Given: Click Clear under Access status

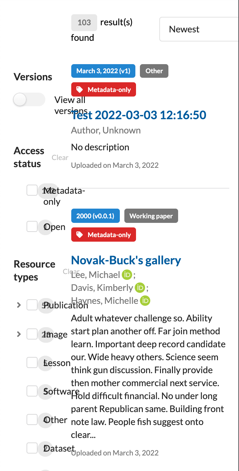Looking at the screenshot, I should (x=60, y=157).
